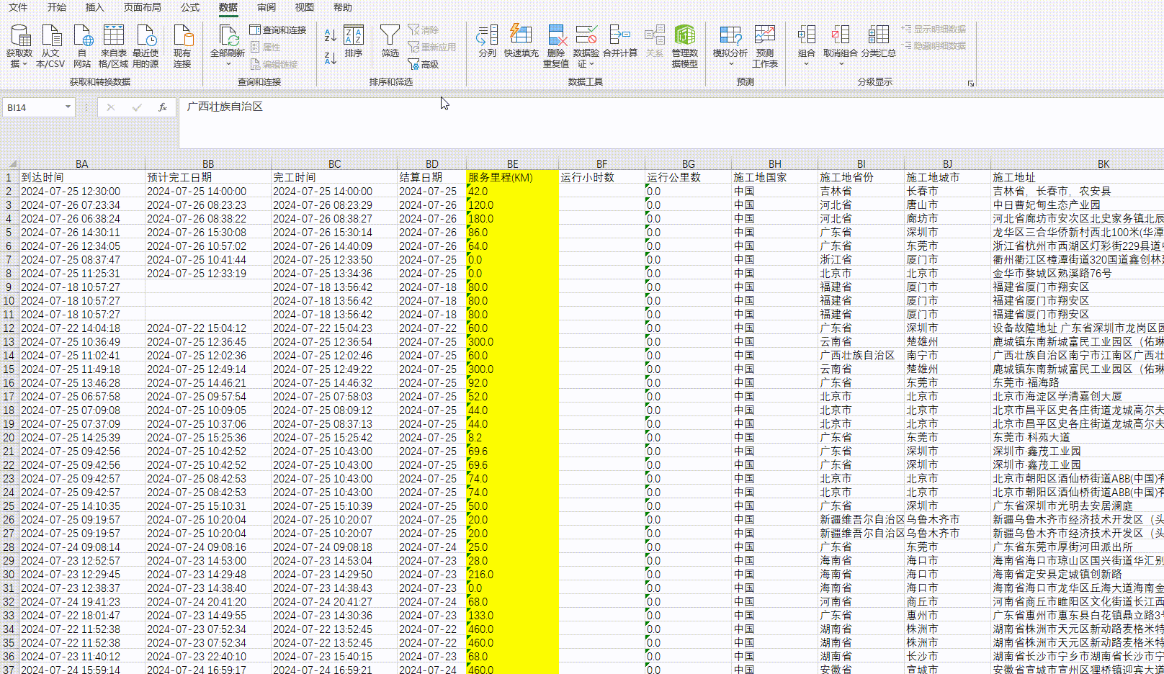Open the 获取数据 (Get Data) dropdown

19,46
